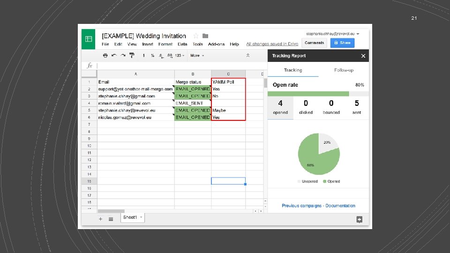Open the File menu
This screenshot has width=450, height=253.
pos(105,44)
